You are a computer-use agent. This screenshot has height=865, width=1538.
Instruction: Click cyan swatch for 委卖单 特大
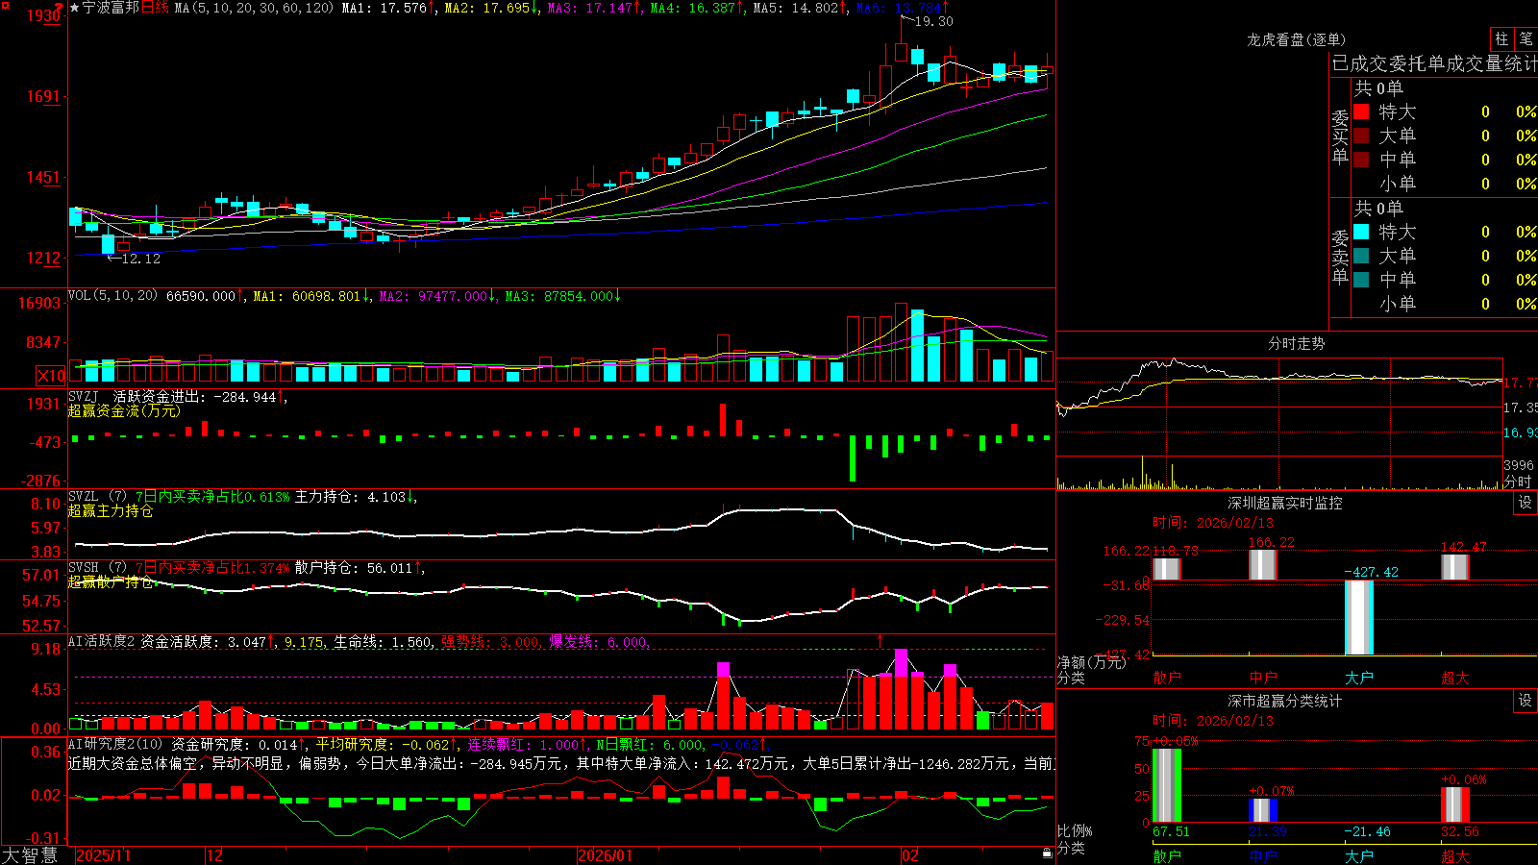(x=1361, y=232)
